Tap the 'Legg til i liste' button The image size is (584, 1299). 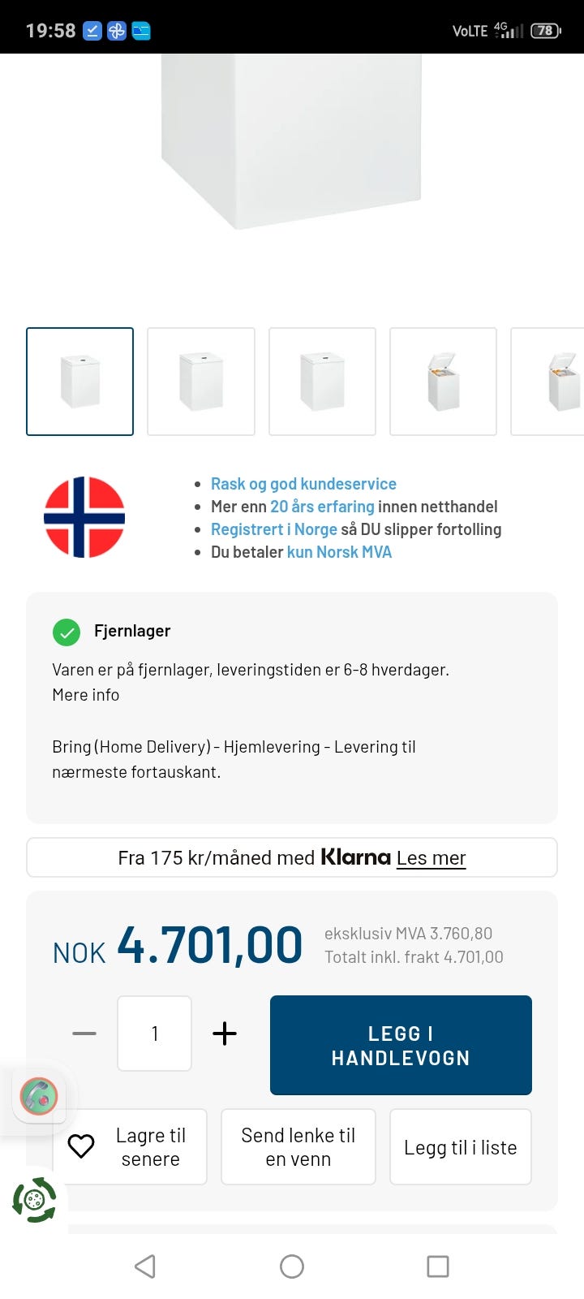point(460,1146)
